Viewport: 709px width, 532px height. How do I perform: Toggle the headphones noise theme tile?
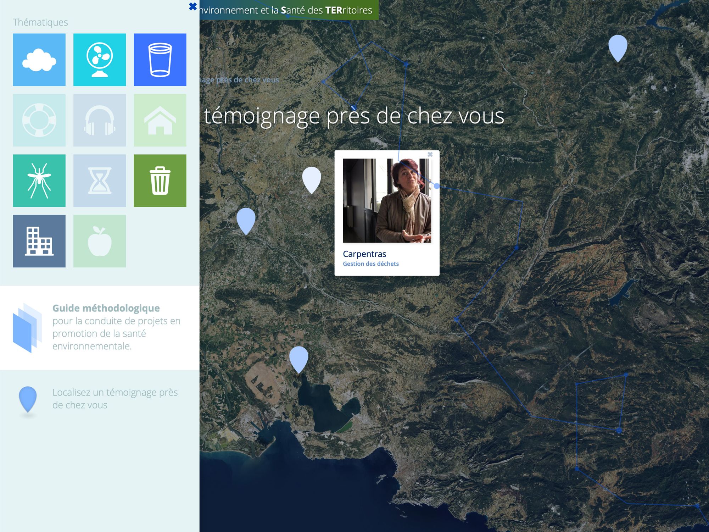coord(100,120)
